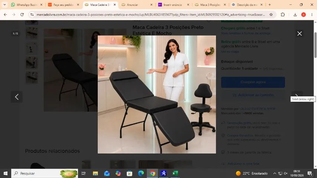This screenshot has height=178, width=317.
Task: Open Windows Start menu
Action: 6,173
